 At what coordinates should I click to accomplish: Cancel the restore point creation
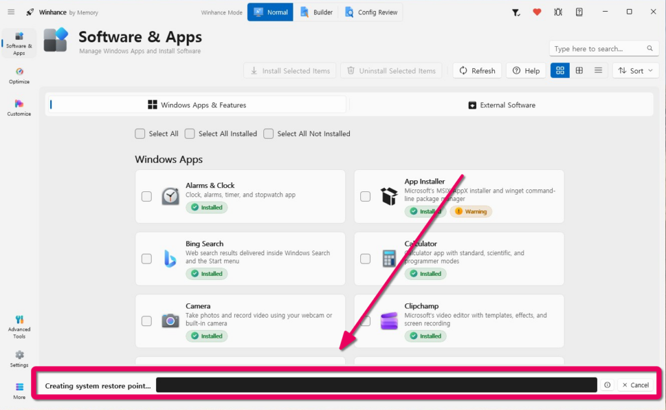pos(635,385)
